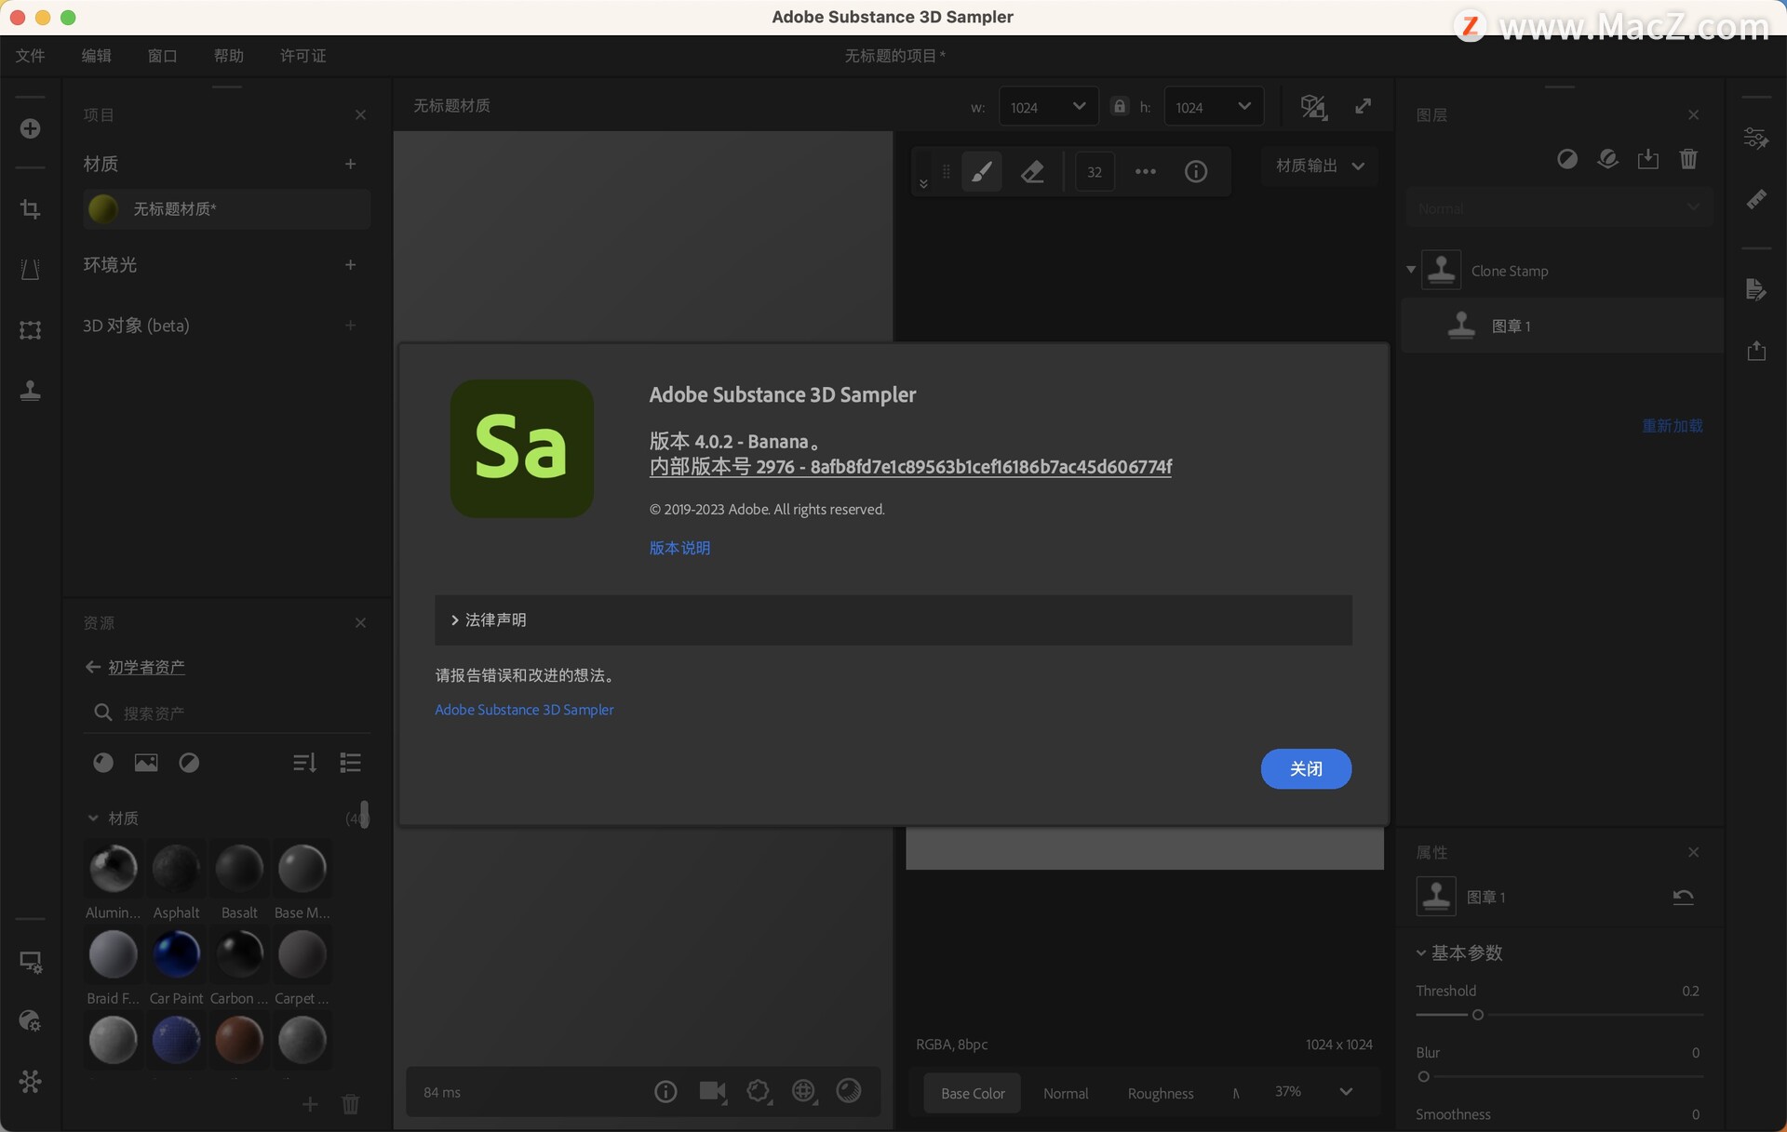Click the camera capture icon in the viewport status bar
Viewport: 1787px width, 1132px height.
(x=714, y=1092)
